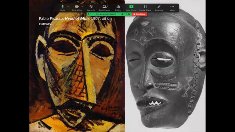
Task: Pause Share in Zoom controls
Action: coord(145,8)
